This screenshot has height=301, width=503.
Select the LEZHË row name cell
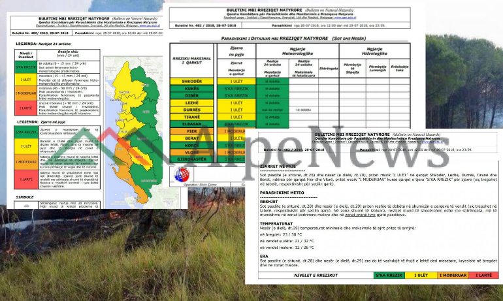192,103
